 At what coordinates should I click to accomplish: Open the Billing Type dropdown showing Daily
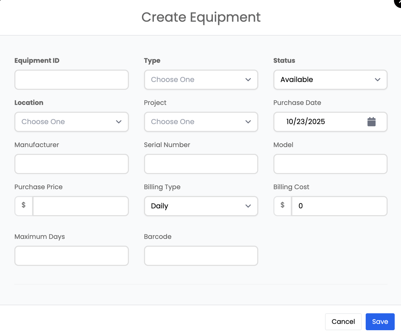(201, 206)
